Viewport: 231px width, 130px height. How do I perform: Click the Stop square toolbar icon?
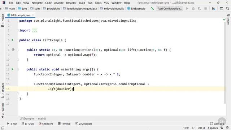point(205,9)
